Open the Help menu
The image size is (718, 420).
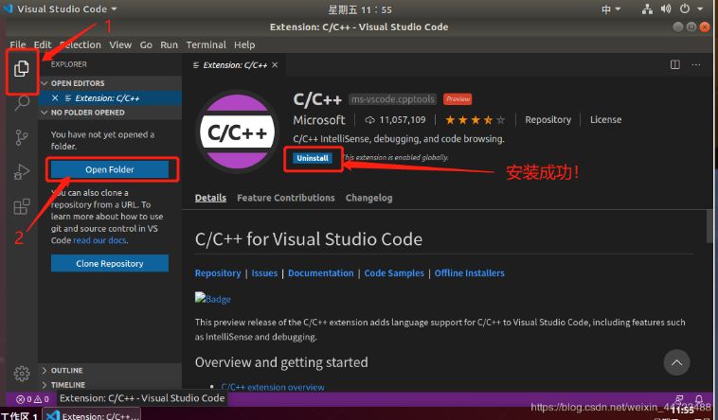pos(244,44)
